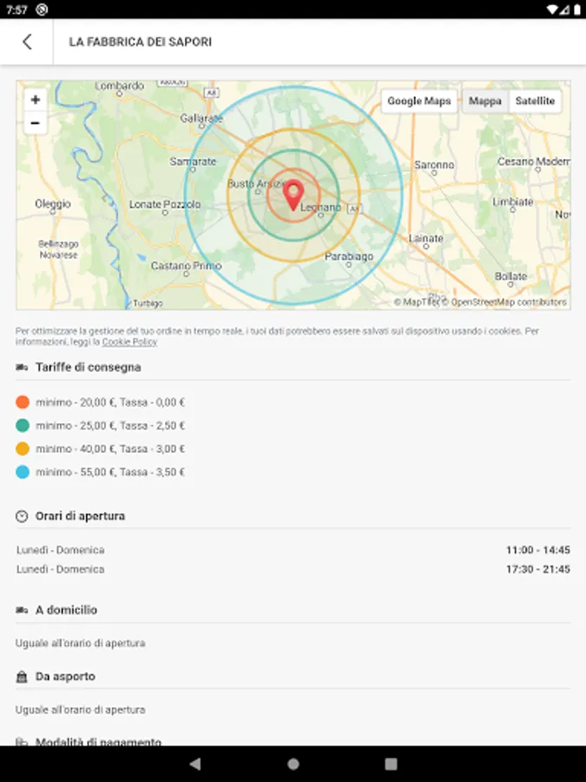Click the truck icon near A domicilio
This screenshot has width=586, height=782.
point(22,610)
